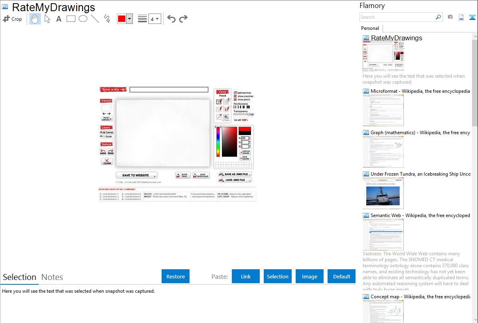The height and width of the screenshot is (323, 478).
Task: Select the straight line tool
Action: coord(95,19)
